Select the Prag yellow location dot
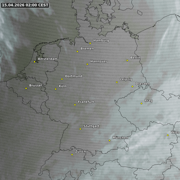Screen dimensions: 180x180 tap(141, 103)
